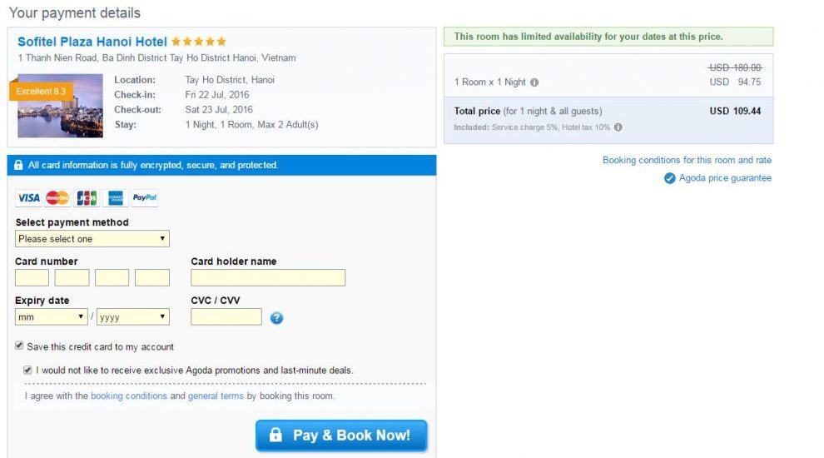Open the expiry year dropdown
This screenshot has width=824, height=458.
point(133,317)
